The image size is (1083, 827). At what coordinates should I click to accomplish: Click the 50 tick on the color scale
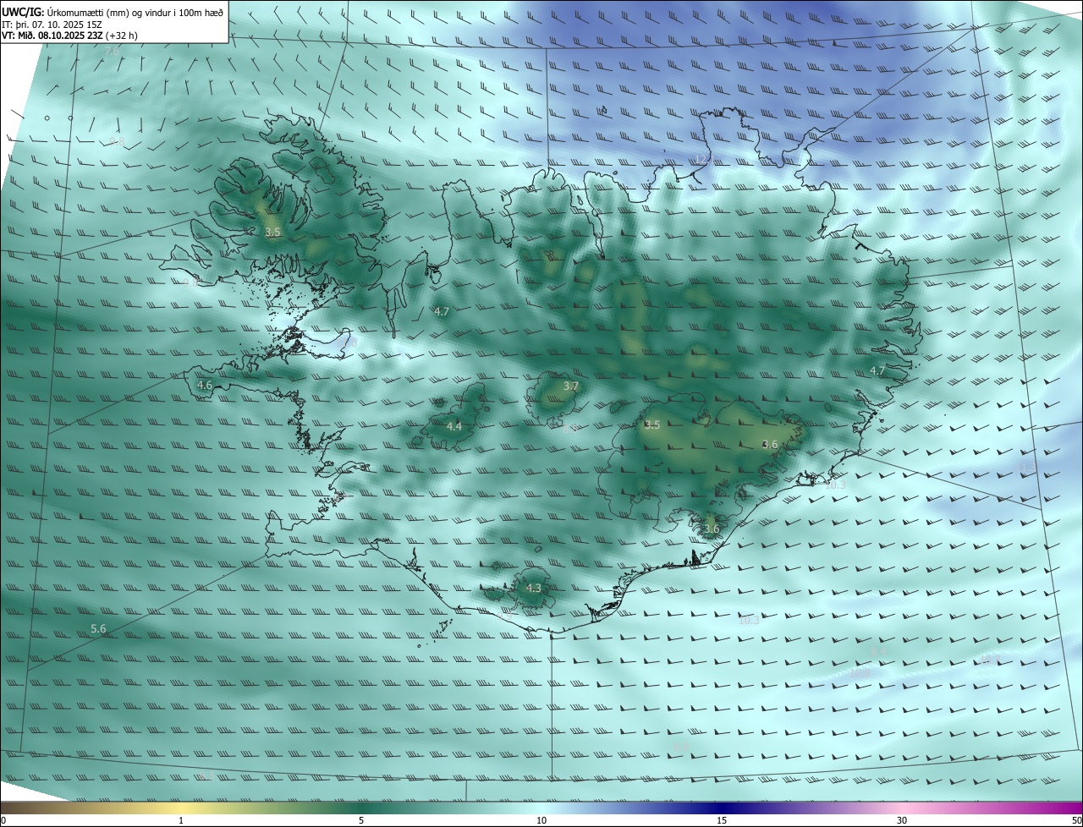click(x=1075, y=820)
